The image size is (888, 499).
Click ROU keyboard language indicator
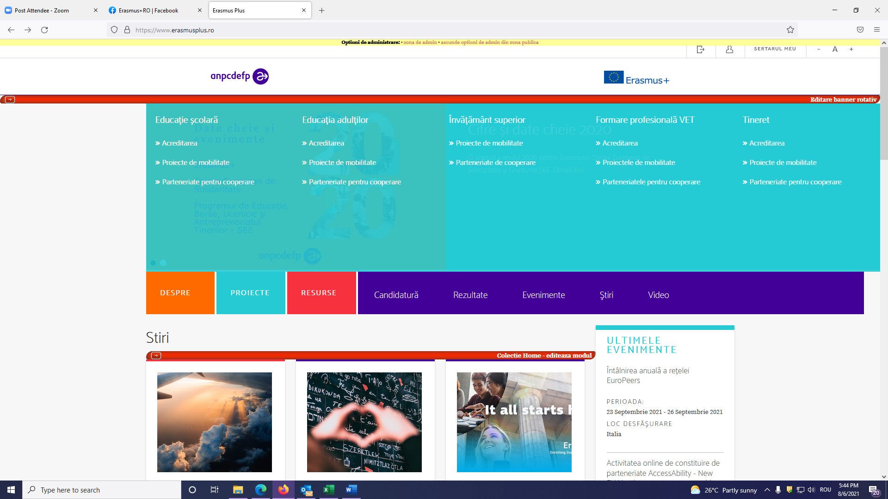[x=826, y=490]
